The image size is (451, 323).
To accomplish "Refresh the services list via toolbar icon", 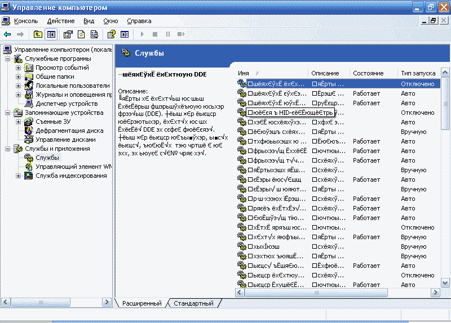I will (x=81, y=34).
